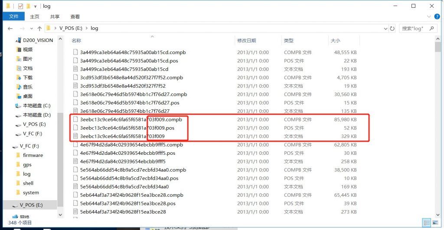Open the recent locations dropdown arrow
This screenshot has width=444, height=230.
[x=31, y=29]
